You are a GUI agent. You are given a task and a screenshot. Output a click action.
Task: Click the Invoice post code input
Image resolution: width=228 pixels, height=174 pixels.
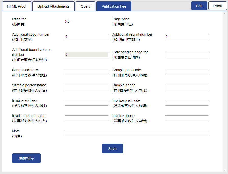(x=187, y=103)
